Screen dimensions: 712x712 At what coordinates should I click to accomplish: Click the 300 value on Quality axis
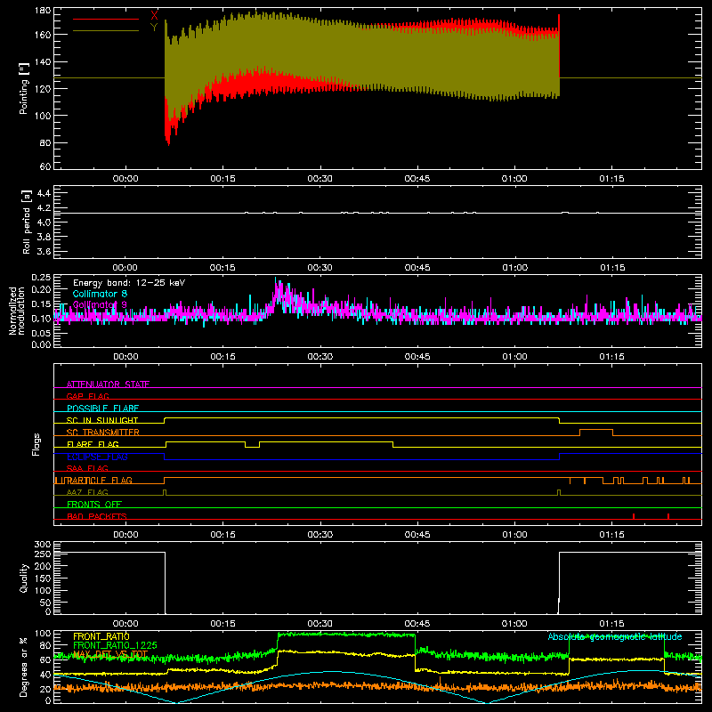pyautogui.click(x=43, y=545)
